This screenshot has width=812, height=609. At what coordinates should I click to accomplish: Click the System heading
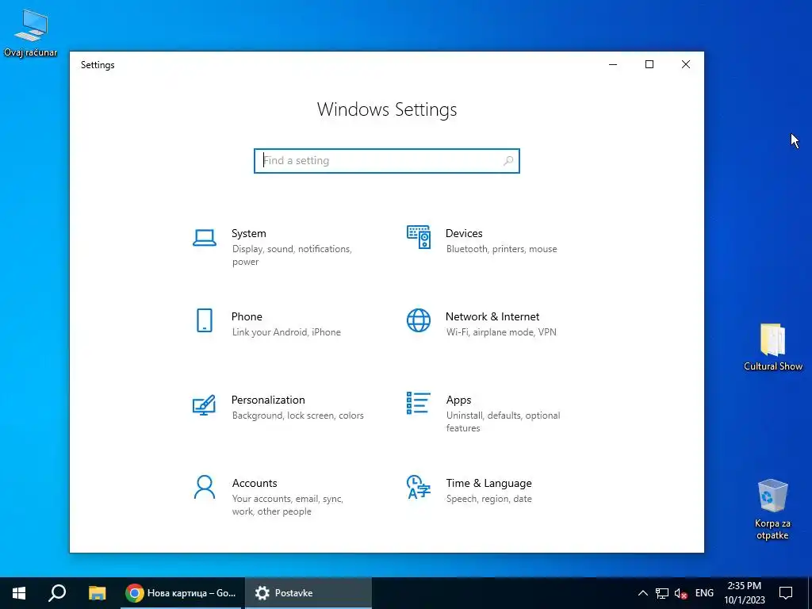point(248,234)
